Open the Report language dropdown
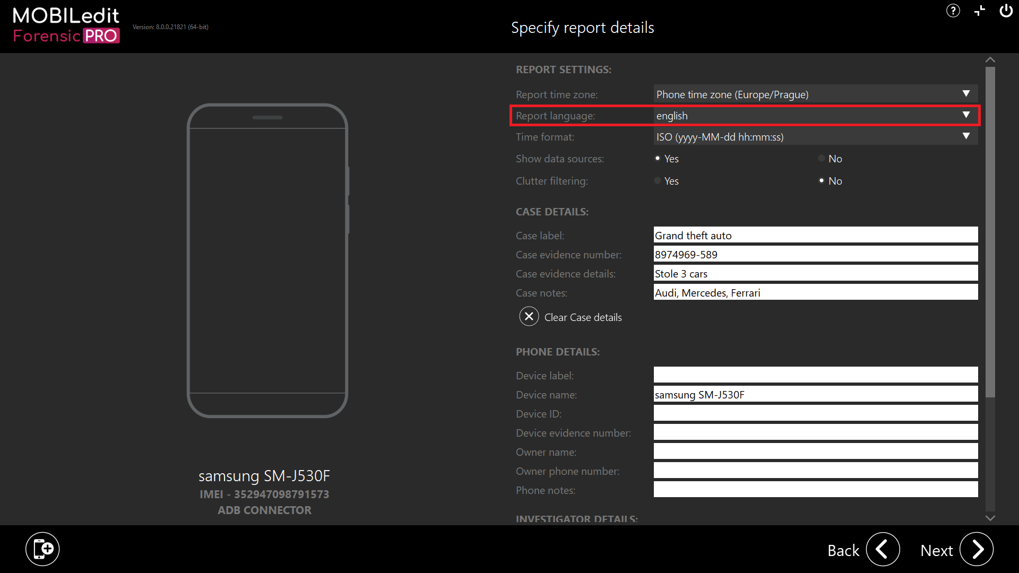 (815, 116)
